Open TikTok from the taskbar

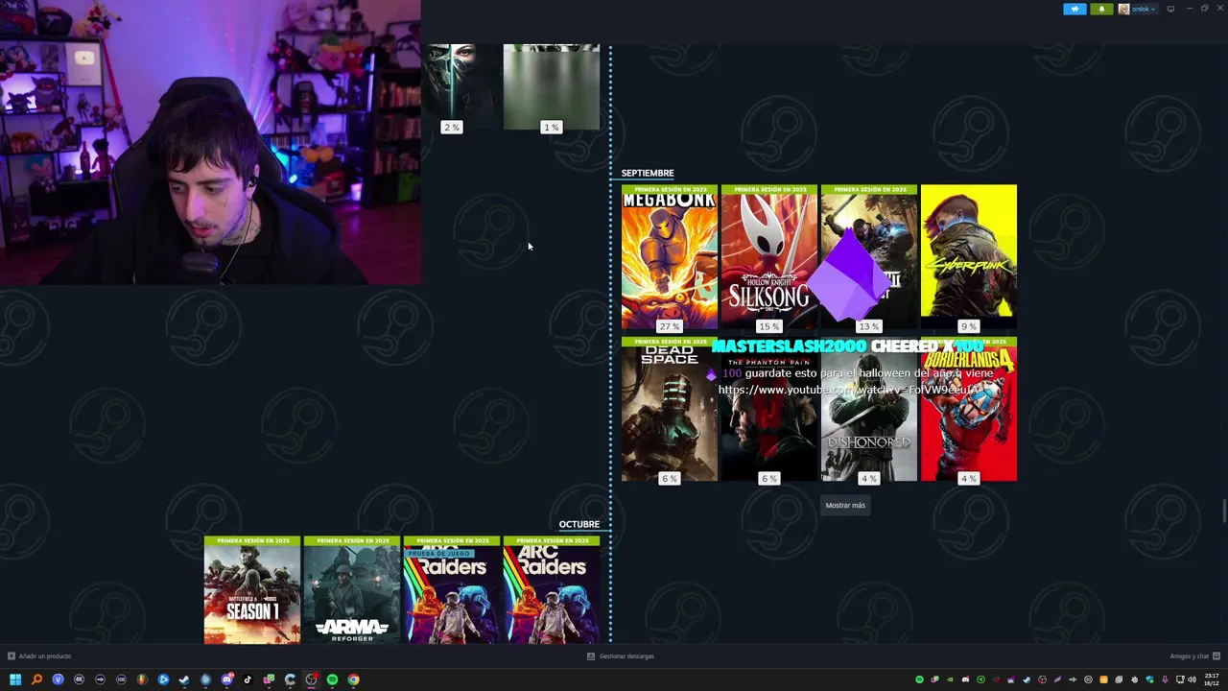[248, 679]
